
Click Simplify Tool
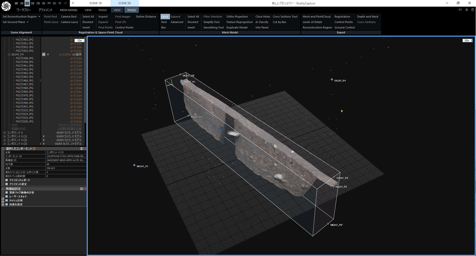point(211,22)
